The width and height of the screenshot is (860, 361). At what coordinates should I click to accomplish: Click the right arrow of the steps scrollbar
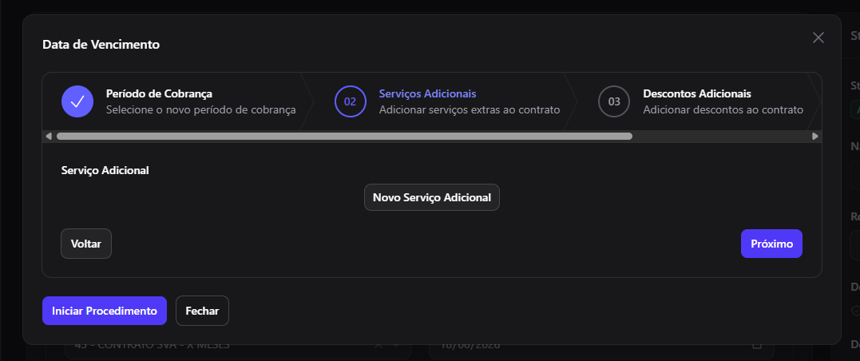[x=815, y=136]
